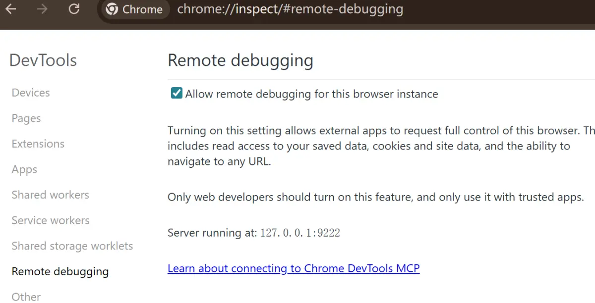Open the Apps sidebar item

tap(24, 169)
